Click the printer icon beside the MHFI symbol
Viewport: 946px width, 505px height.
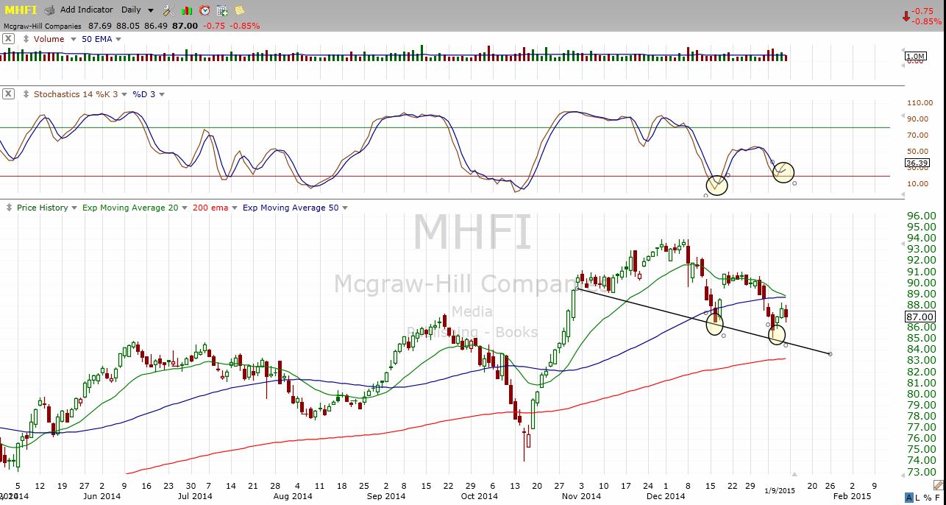click(x=49, y=10)
